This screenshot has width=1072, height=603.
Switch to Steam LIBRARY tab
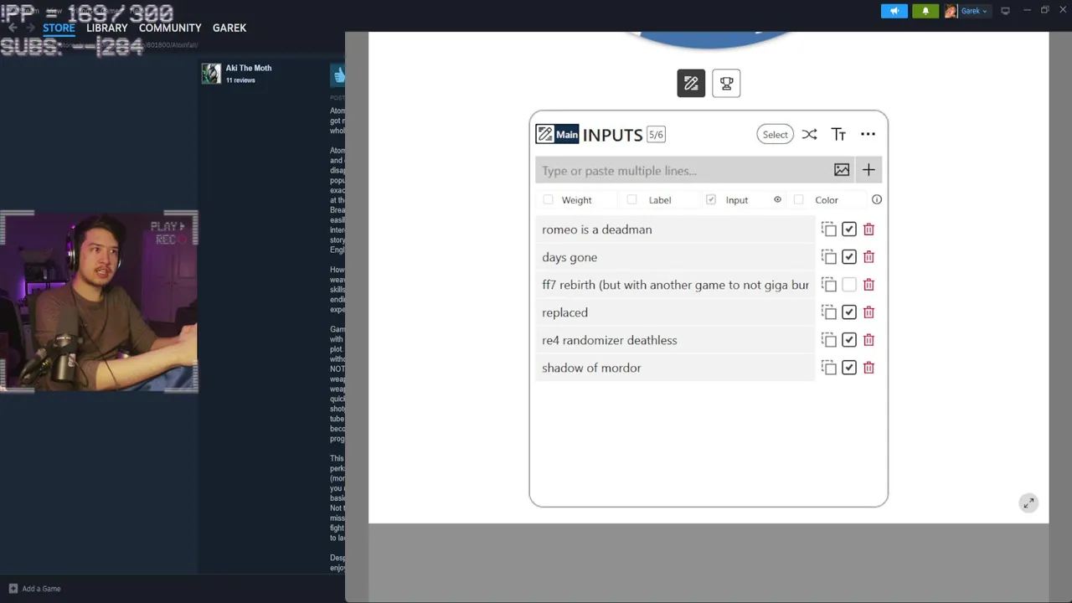point(107,28)
